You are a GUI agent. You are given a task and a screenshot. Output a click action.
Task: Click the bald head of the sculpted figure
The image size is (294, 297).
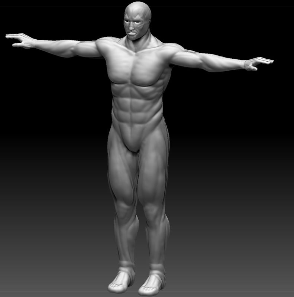click(138, 9)
